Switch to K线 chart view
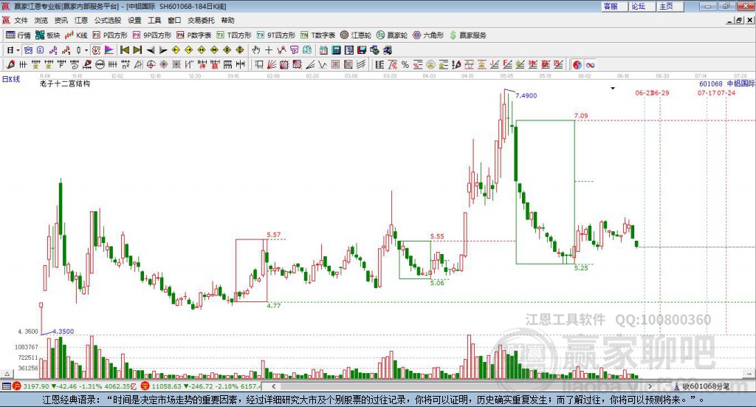 76,35
